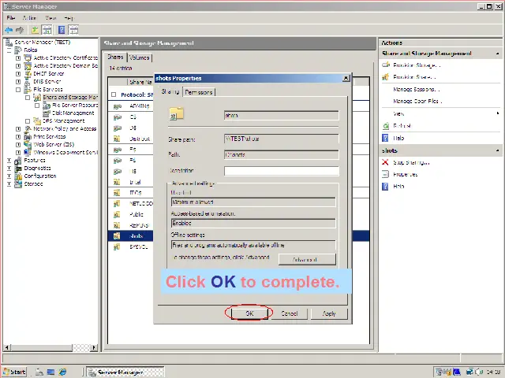Viewport: 505px width, 378px height.
Task: Click OK to complete the dialog
Action: pyautogui.click(x=249, y=313)
